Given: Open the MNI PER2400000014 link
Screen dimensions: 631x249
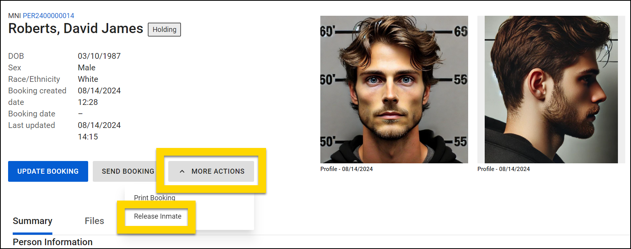Looking at the screenshot, I should pyautogui.click(x=49, y=16).
